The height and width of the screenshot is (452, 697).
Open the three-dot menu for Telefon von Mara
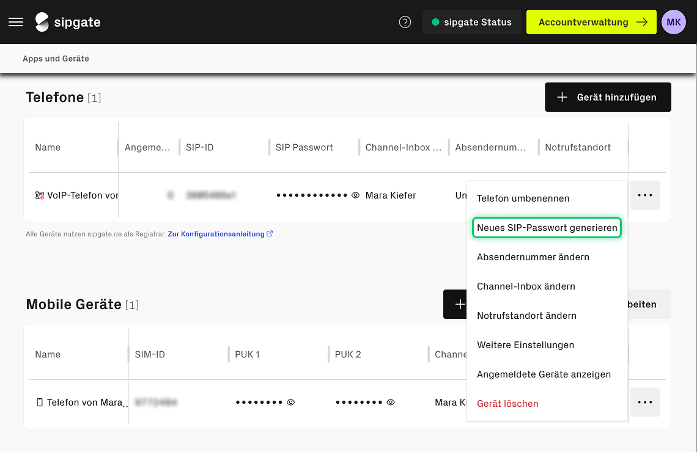644,403
